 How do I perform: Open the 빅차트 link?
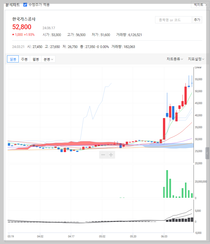coord(200,5)
